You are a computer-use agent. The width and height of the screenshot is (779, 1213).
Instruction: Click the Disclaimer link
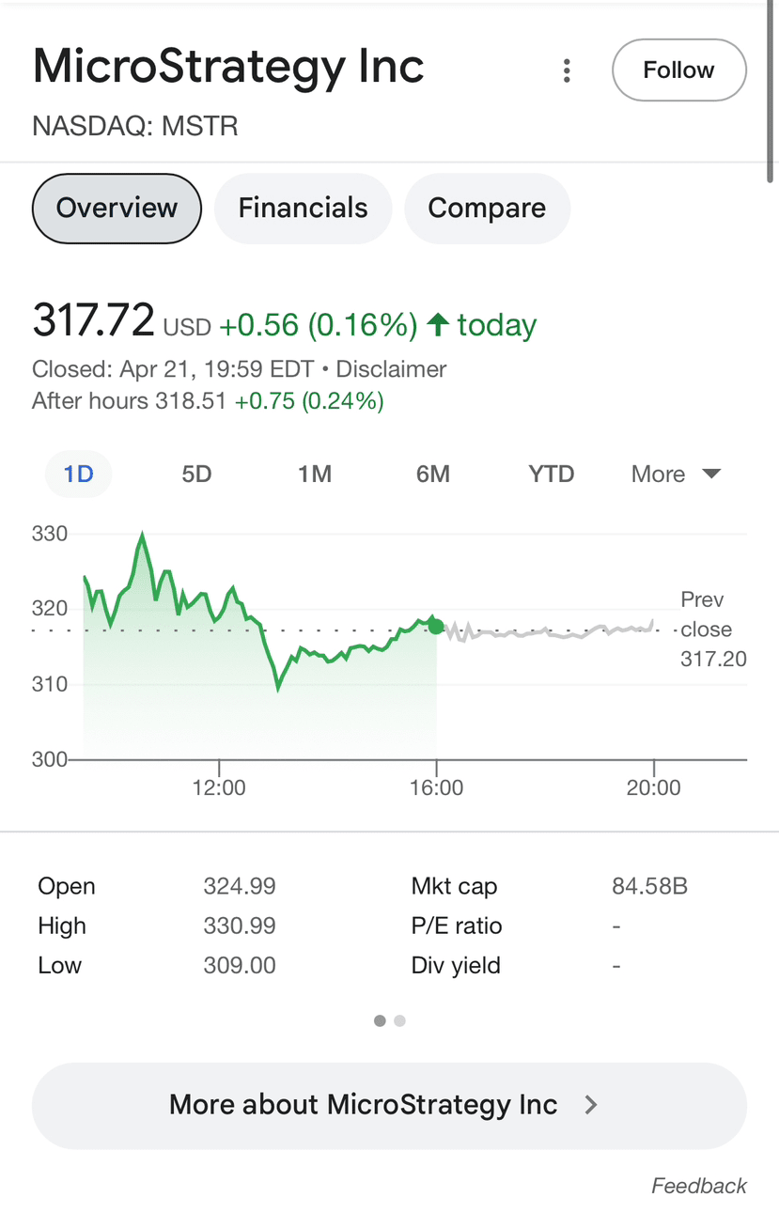(391, 369)
